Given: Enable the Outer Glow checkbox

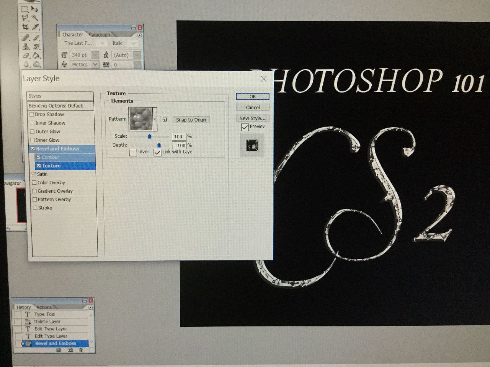Looking at the screenshot, I should click(33, 131).
